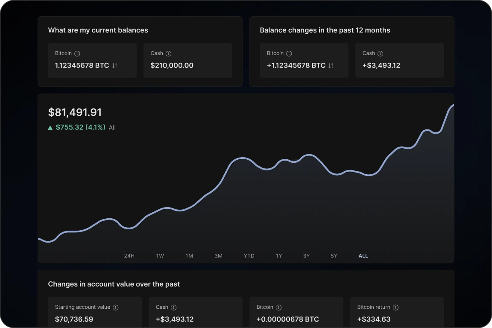This screenshot has height=328, width=492.
Task: Switch chart to 1W range
Action: (160, 256)
